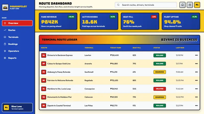Open more options for Divisoria to Baclaran Express

coord(196,55)
